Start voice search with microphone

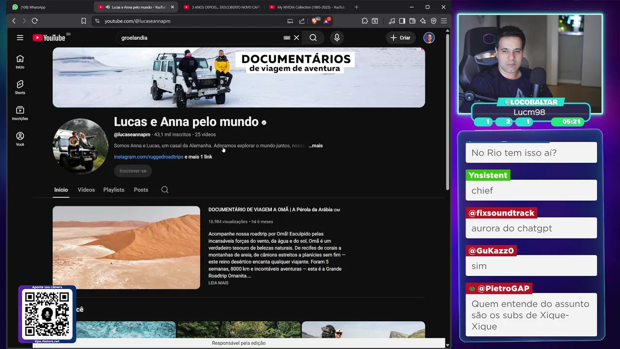pyautogui.click(x=337, y=37)
